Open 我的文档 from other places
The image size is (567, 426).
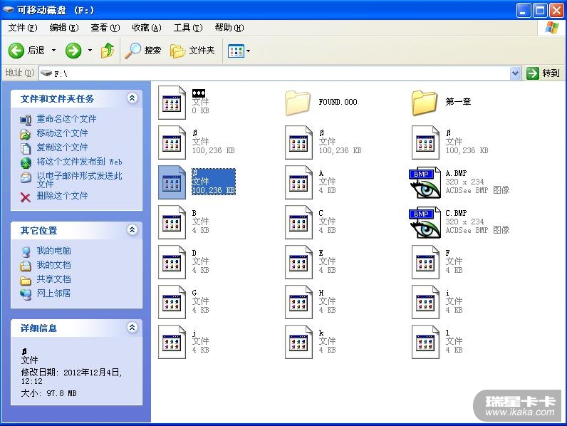click(x=53, y=265)
